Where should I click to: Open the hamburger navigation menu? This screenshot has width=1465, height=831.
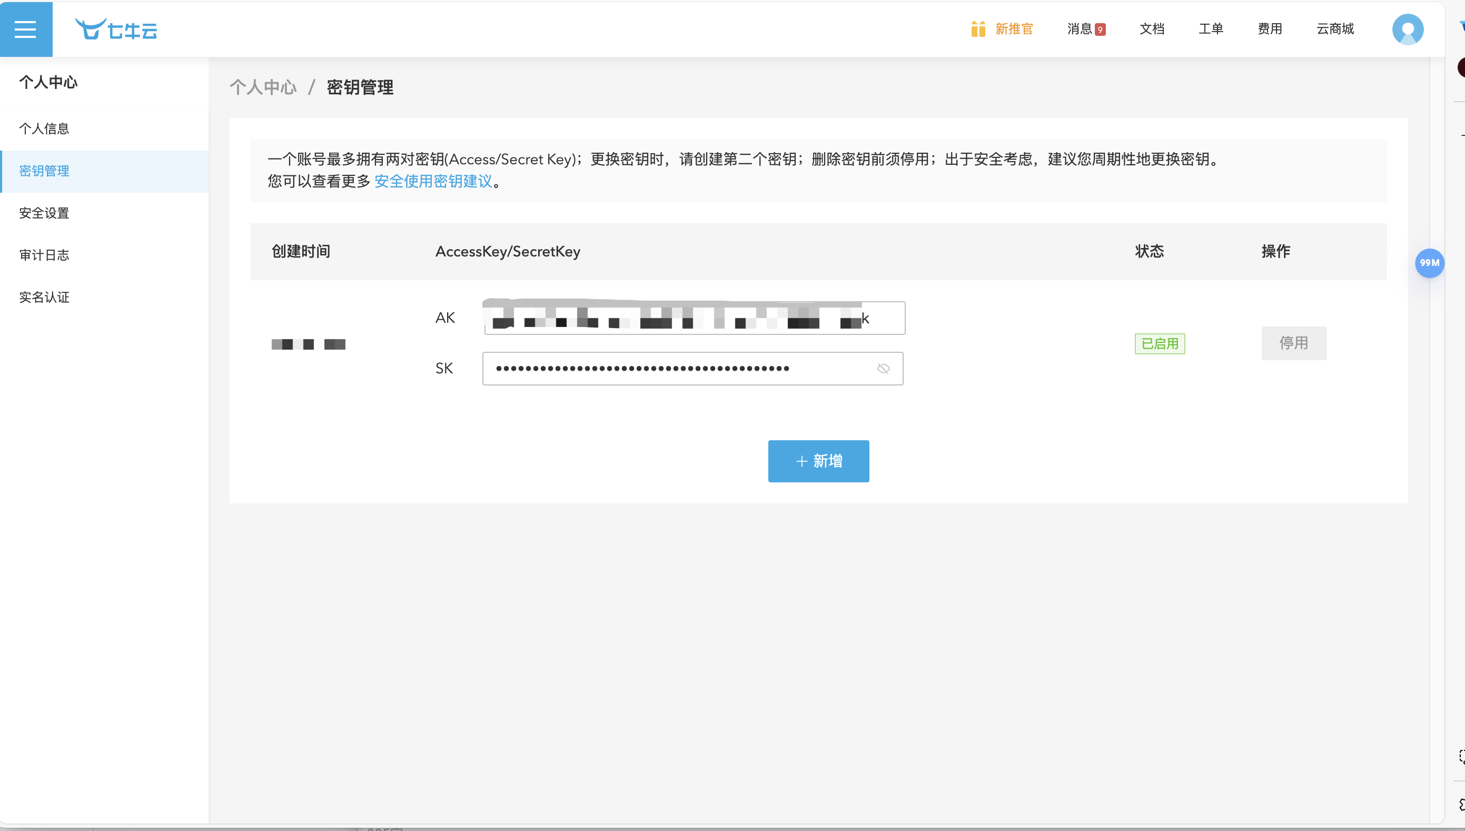pos(25,29)
